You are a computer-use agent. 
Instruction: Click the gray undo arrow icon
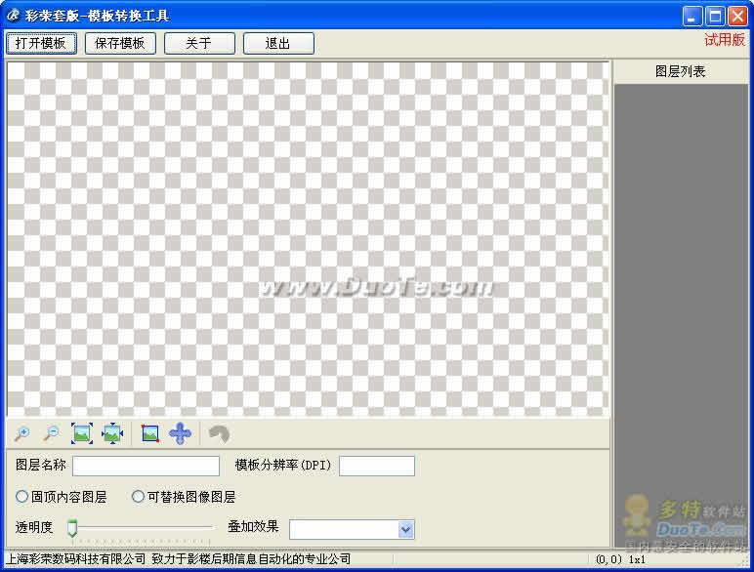(x=219, y=434)
